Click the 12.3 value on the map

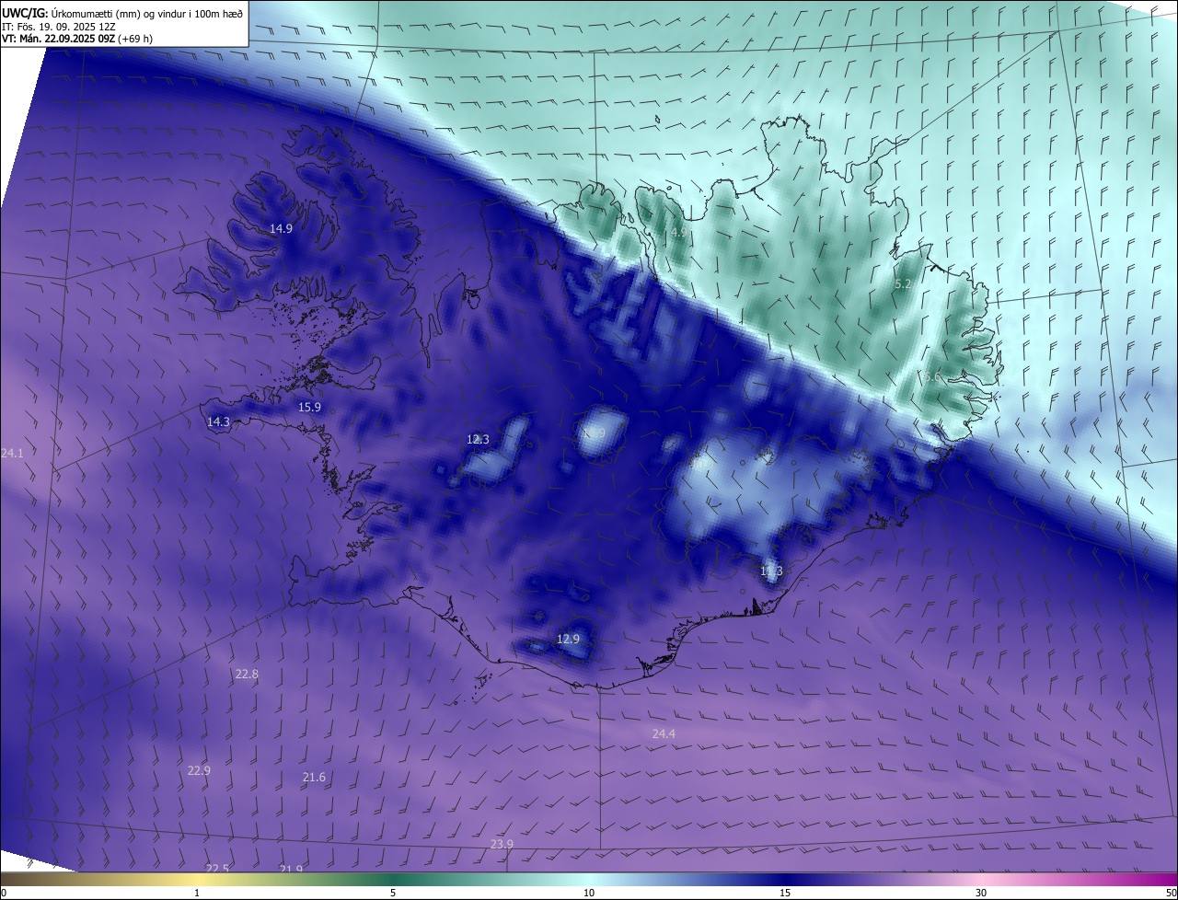tap(478, 439)
